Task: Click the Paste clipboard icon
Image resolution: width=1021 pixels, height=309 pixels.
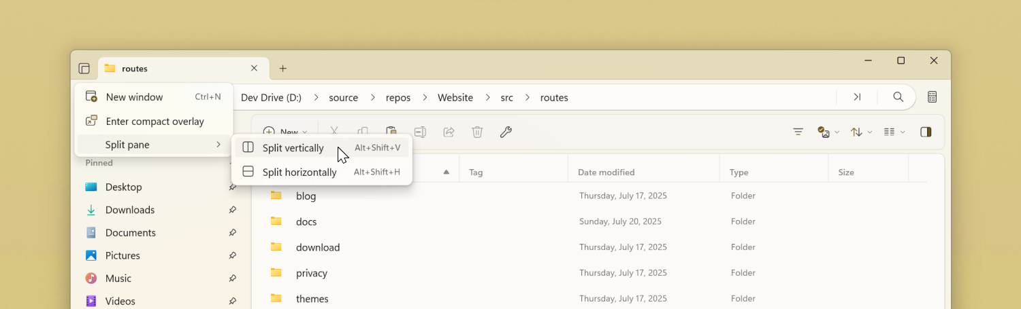Action: point(391,132)
